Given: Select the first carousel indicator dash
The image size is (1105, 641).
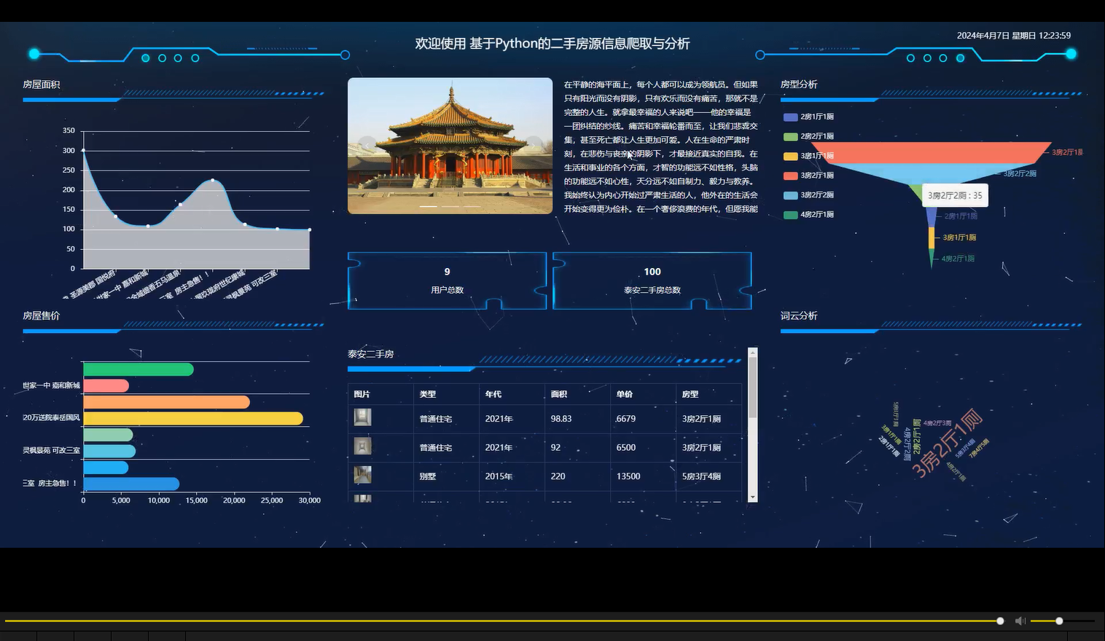Looking at the screenshot, I should tap(429, 206).
